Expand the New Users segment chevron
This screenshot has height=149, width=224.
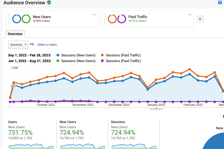[94, 15]
